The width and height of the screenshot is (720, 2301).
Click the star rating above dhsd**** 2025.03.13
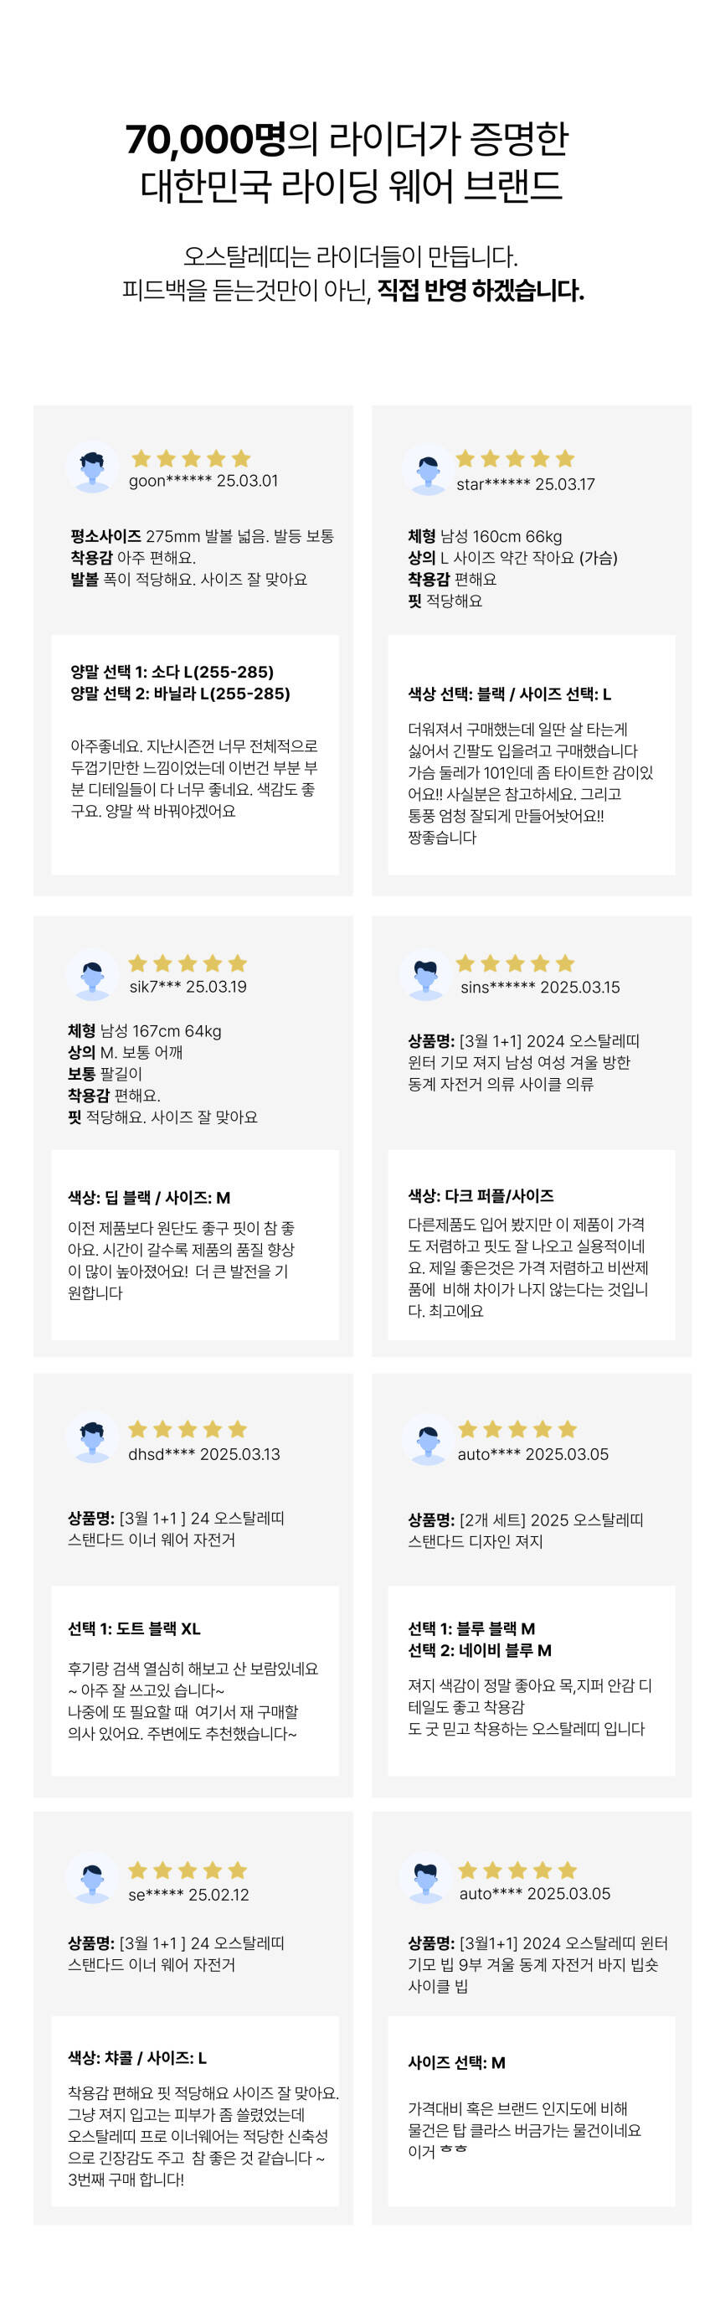[188, 1429]
